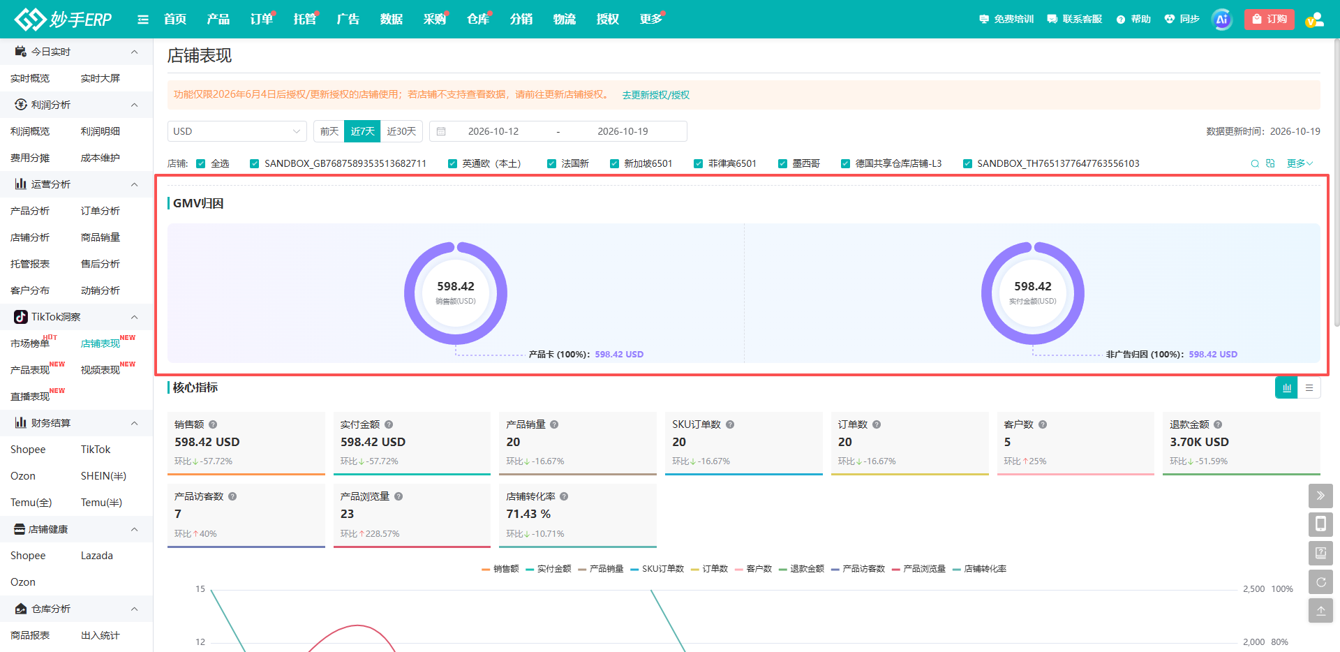Image resolution: width=1340 pixels, height=652 pixels.
Task: Click the help icon next to 退款金额
Action: point(1218,424)
